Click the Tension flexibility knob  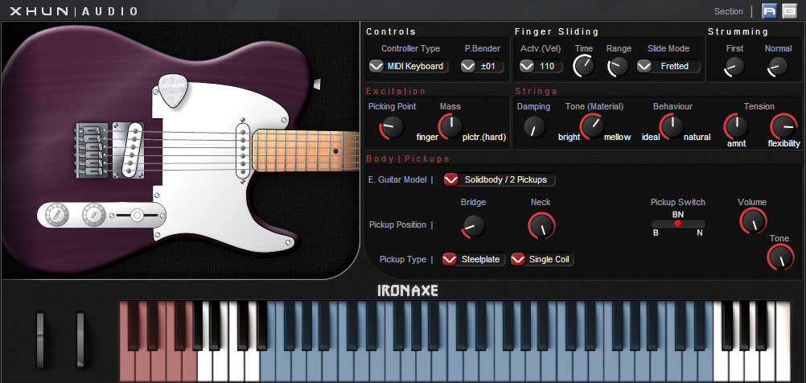(783, 126)
